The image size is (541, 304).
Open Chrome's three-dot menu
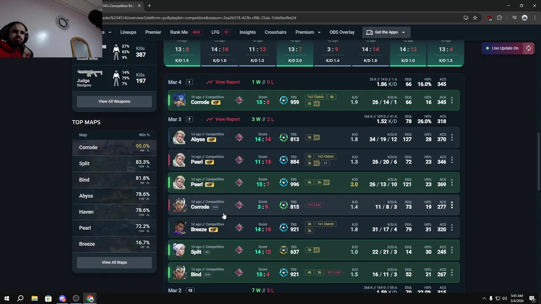click(534, 18)
